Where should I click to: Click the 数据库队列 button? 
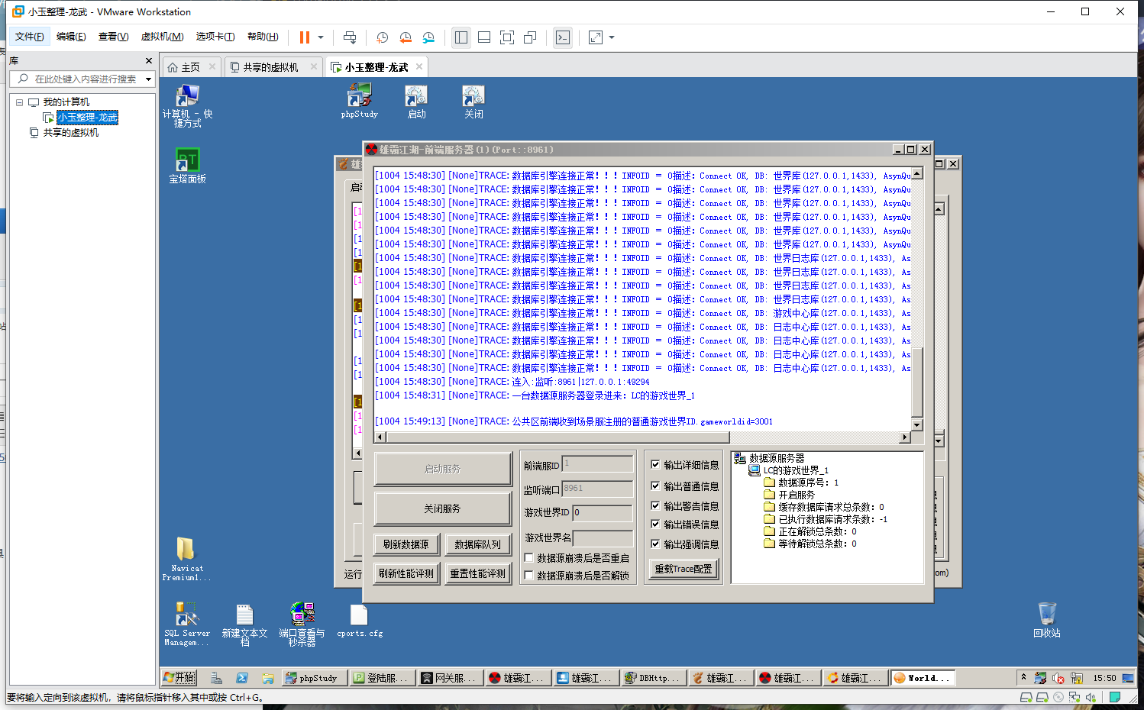(478, 544)
